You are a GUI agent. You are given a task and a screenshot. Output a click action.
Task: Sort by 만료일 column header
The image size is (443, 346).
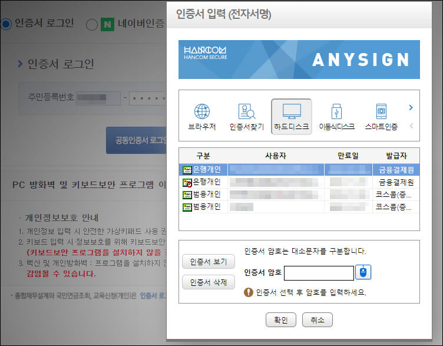tap(348, 156)
